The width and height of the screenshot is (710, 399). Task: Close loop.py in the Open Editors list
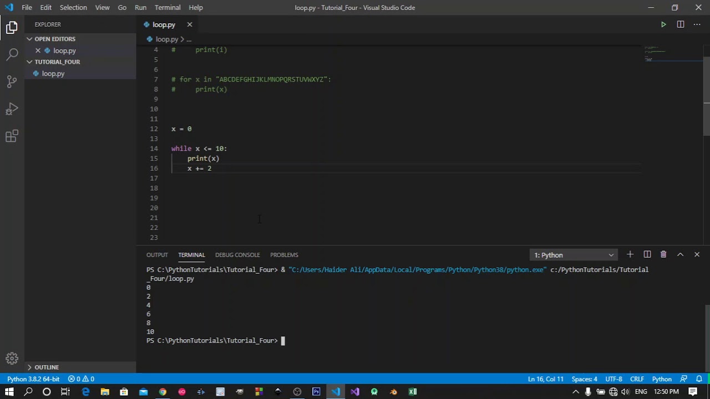pyautogui.click(x=38, y=50)
